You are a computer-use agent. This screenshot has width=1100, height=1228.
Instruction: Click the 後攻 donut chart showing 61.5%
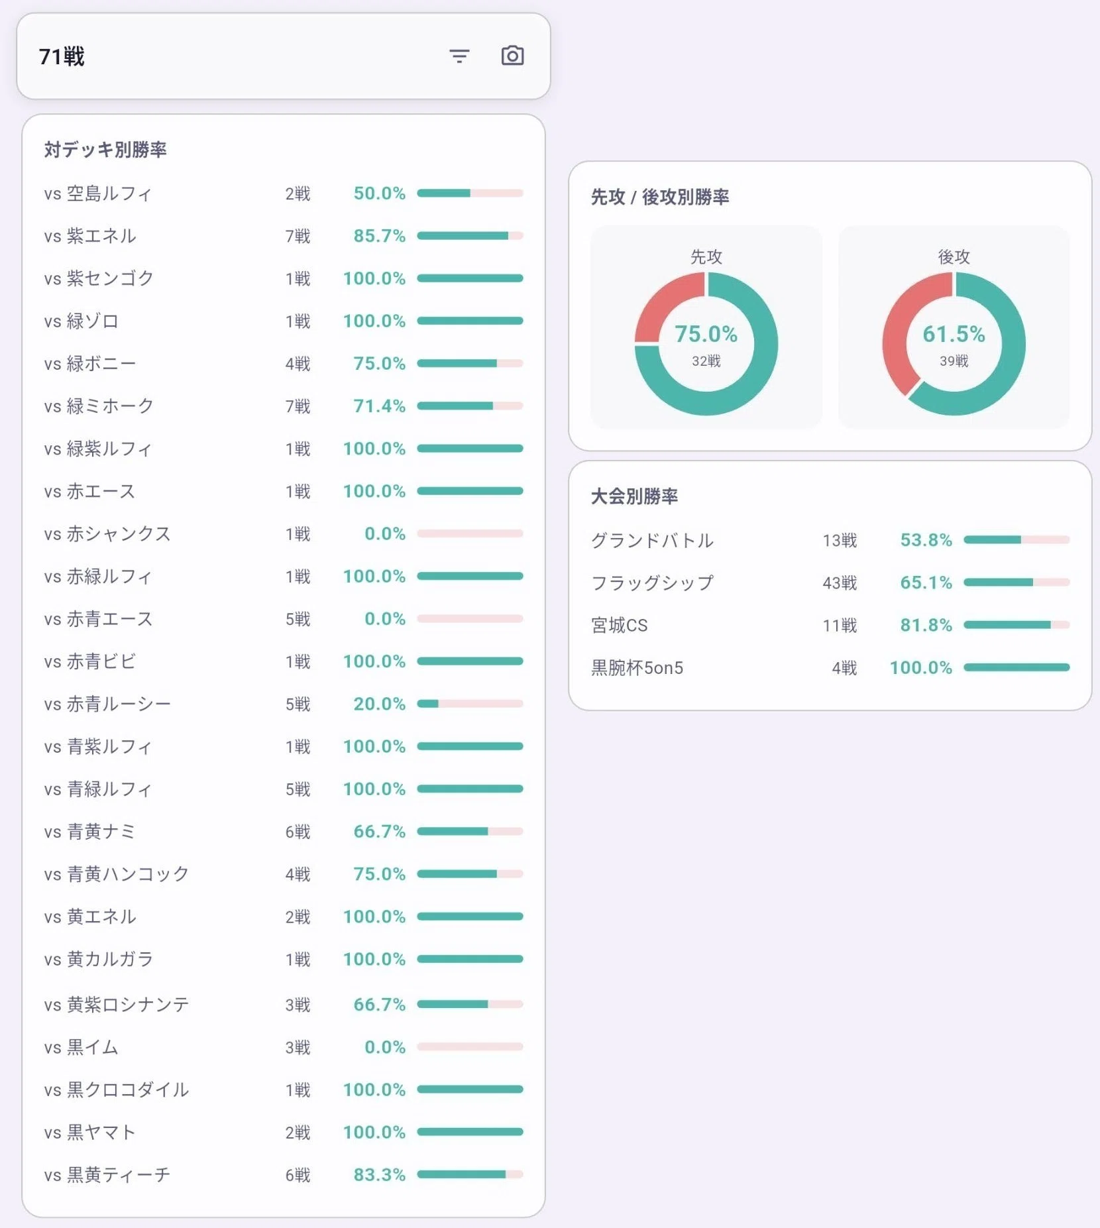point(954,343)
